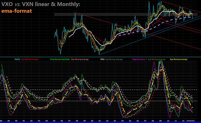
Task: Click the 01 year label on the time axis
Action: (100, 121)
